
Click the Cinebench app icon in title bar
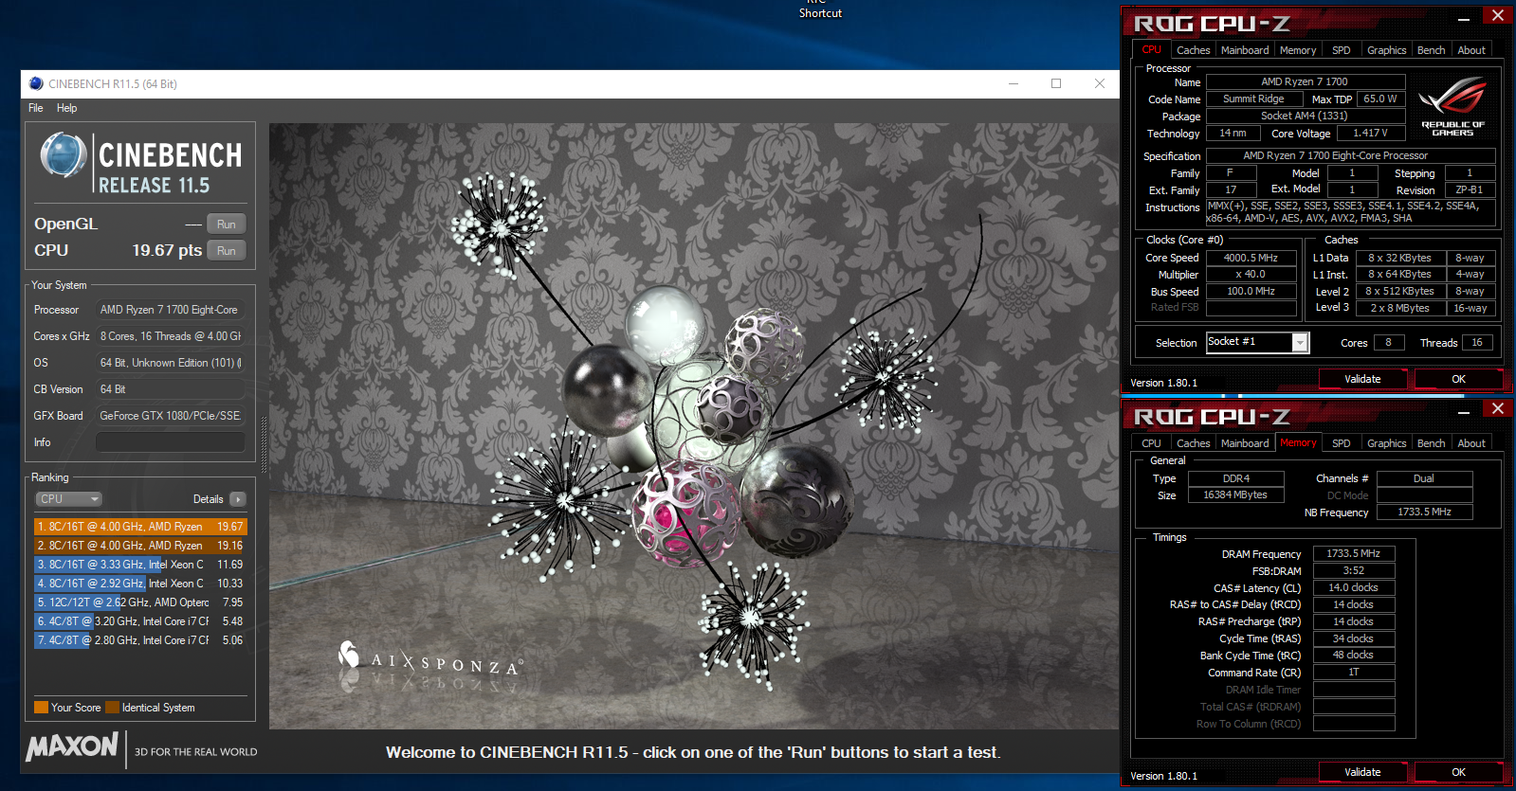coord(36,83)
